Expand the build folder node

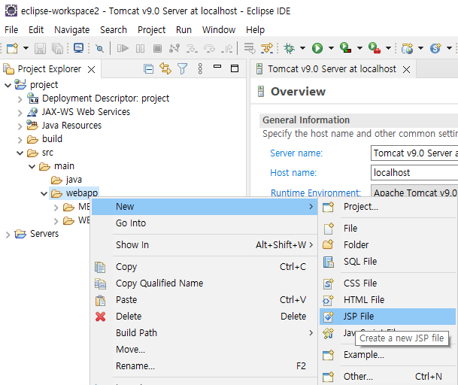click(x=20, y=140)
